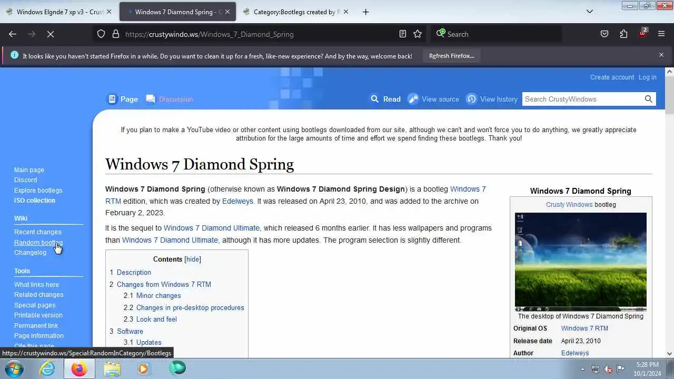
Task: Click the Action Center flag tray icon
Action: tap(621, 369)
